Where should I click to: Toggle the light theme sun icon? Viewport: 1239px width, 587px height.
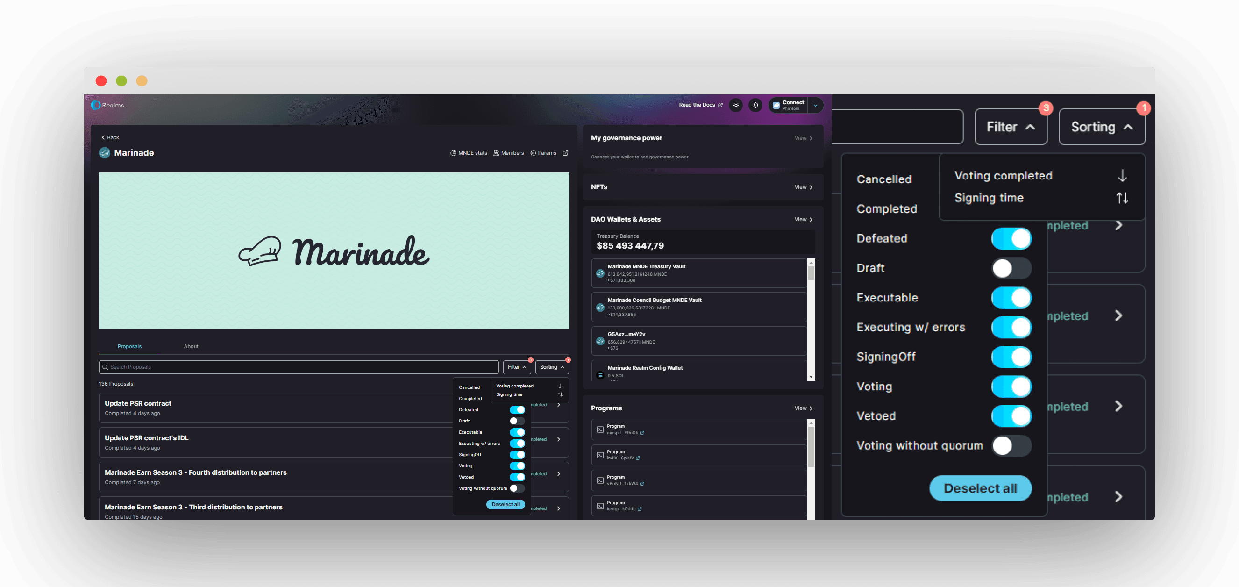[736, 105]
